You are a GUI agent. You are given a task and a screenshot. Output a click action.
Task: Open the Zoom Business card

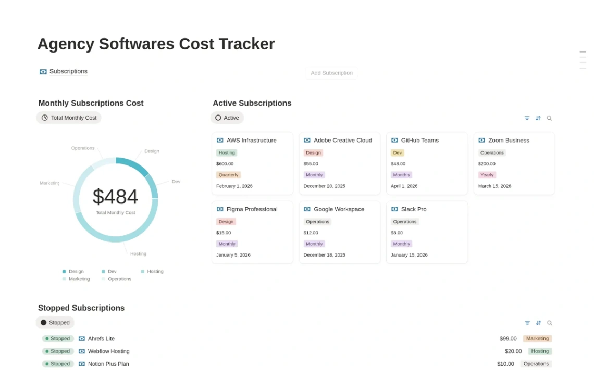514,163
